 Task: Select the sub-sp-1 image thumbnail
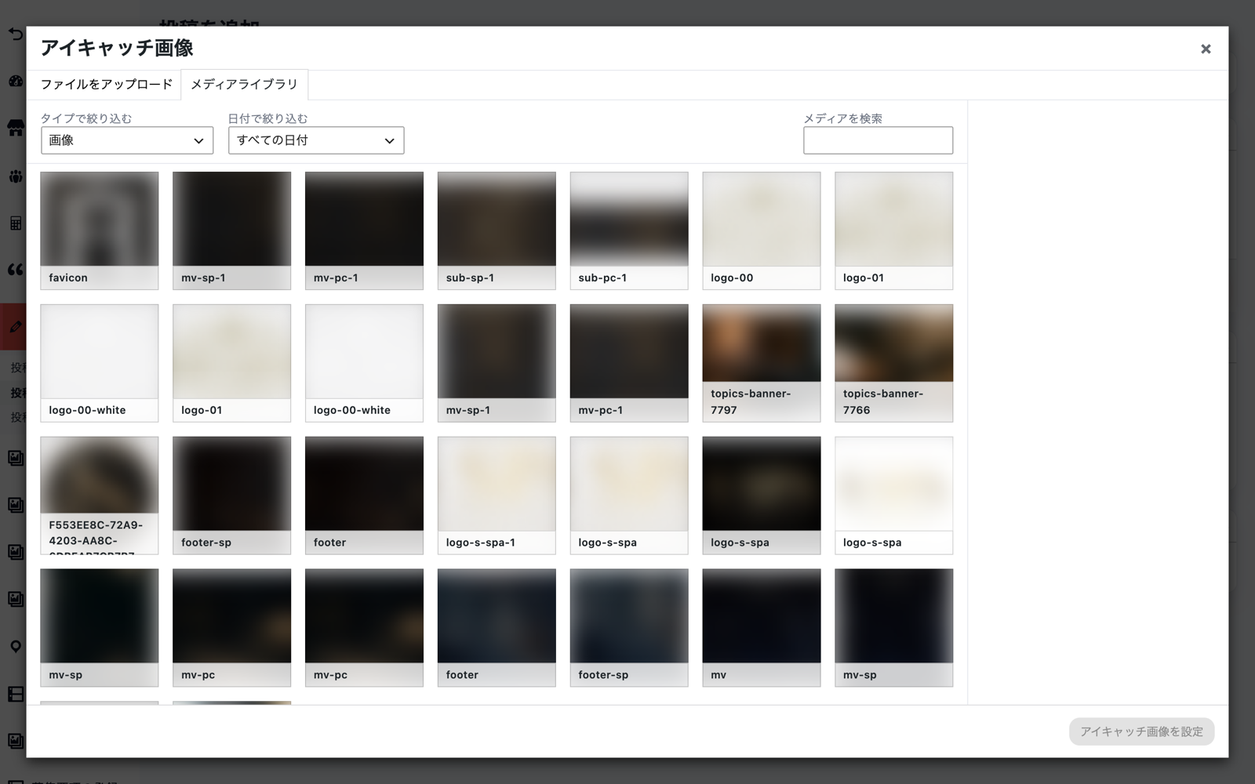pos(497,230)
